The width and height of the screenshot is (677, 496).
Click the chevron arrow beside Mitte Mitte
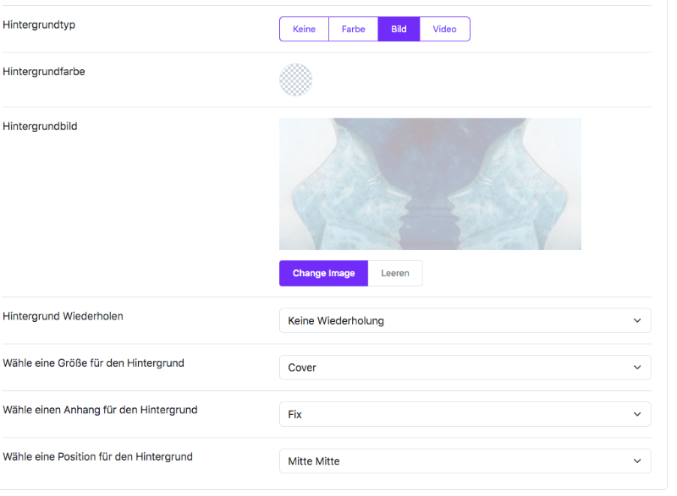click(x=637, y=461)
